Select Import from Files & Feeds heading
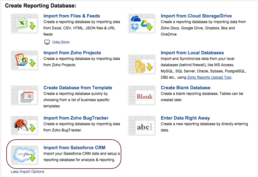The width and height of the screenshot is (258, 177). [72, 16]
